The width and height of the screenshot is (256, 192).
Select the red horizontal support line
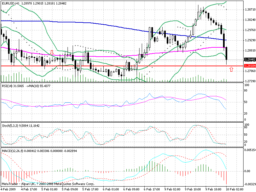122,66
